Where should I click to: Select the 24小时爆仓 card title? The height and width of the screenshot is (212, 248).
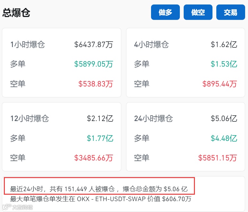(x=153, y=118)
